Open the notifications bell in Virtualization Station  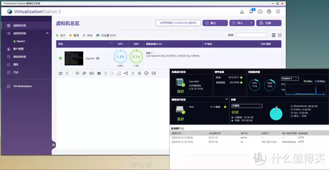click(x=251, y=11)
